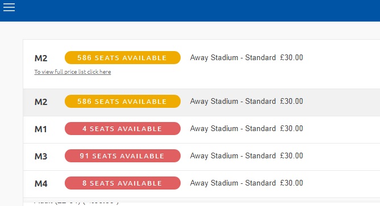Viewport: 380px width, 206px height.
Task: Select the M4 block label
Action: (x=41, y=183)
